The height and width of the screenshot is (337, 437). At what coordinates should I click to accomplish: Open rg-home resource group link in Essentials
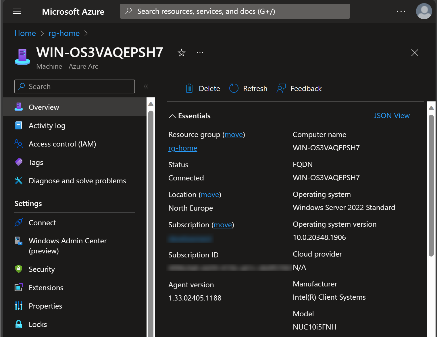(183, 148)
